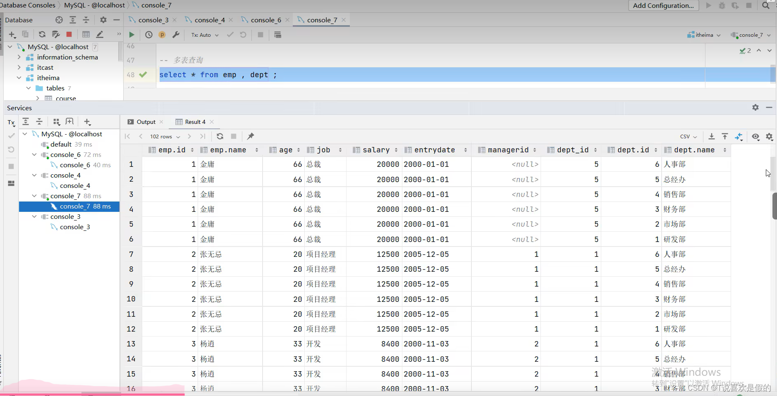Image resolution: width=777 pixels, height=396 pixels.
Task: Open CSV export format dropdown
Action: [x=689, y=137]
